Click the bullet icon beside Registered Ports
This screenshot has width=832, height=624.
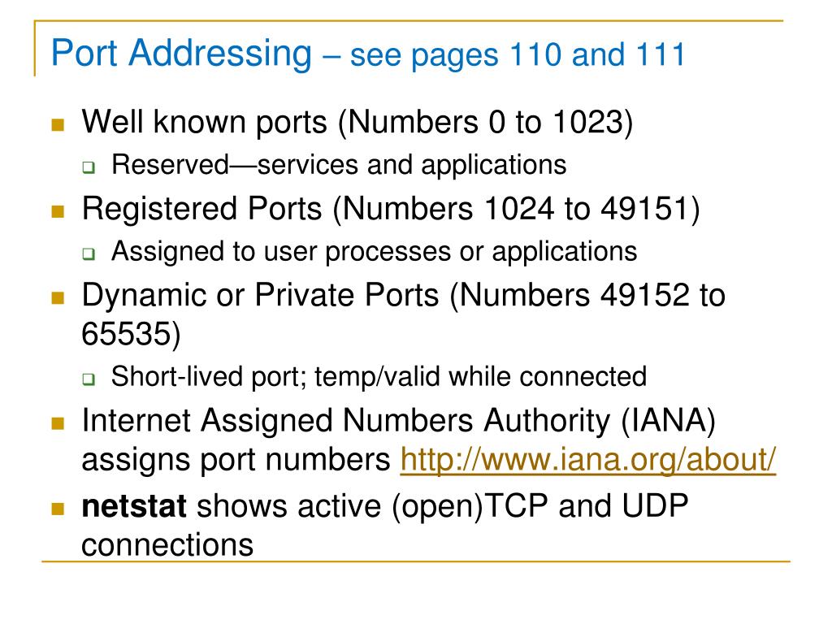[58, 211]
